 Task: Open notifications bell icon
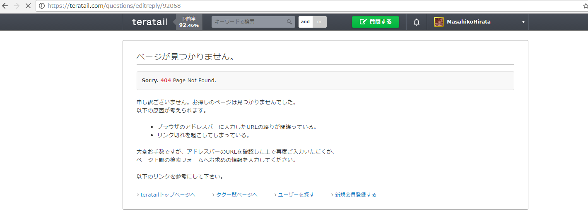[417, 22]
